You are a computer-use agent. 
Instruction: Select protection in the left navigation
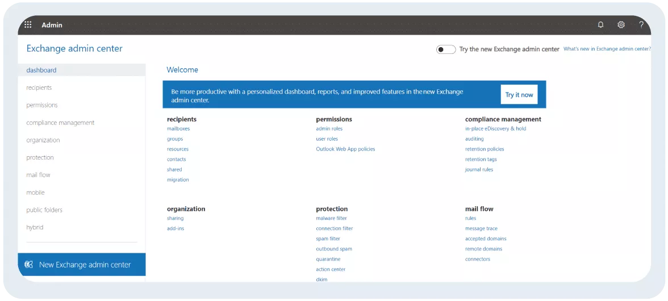tap(40, 157)
